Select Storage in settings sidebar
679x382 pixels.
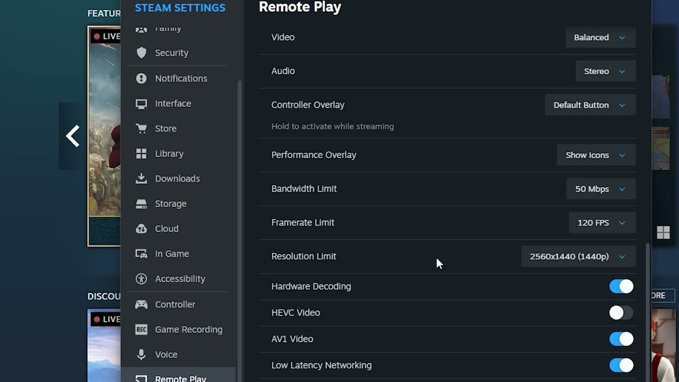click(178, 204)
